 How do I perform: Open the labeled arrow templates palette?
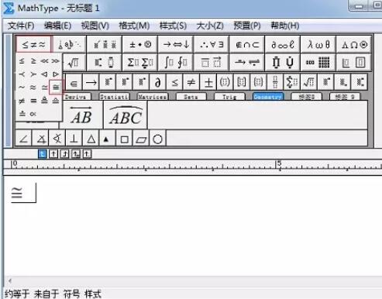coord(247,62)
